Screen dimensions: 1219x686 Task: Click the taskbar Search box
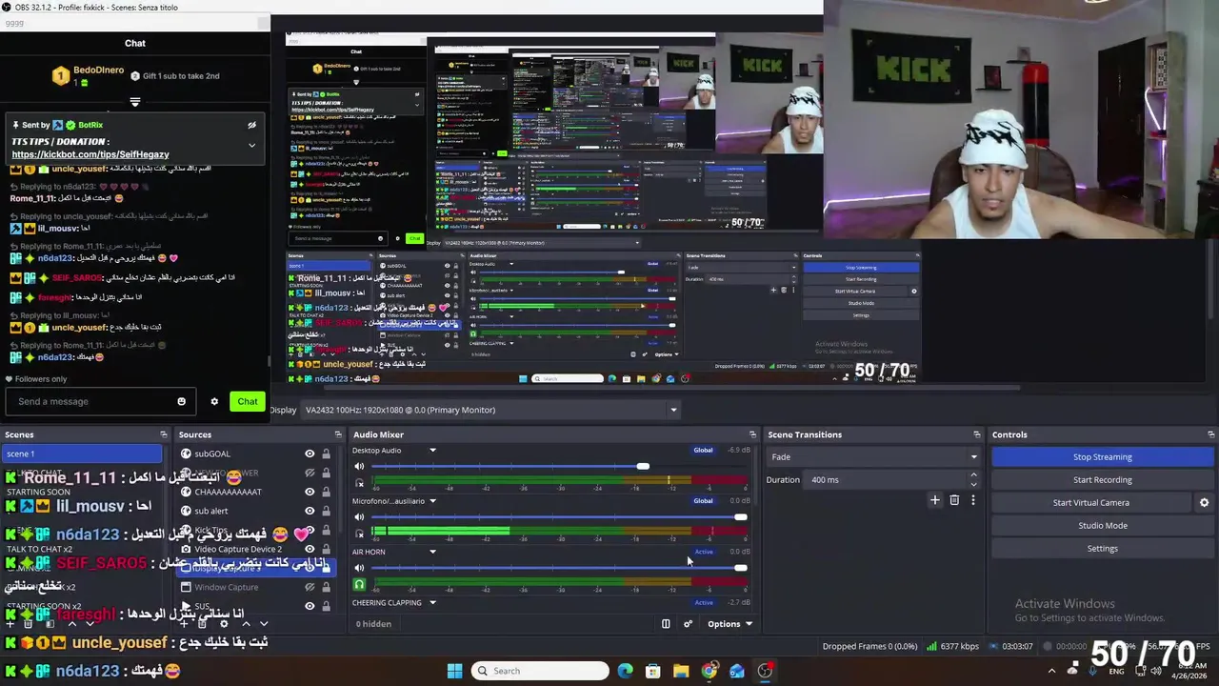coord(540,671)
